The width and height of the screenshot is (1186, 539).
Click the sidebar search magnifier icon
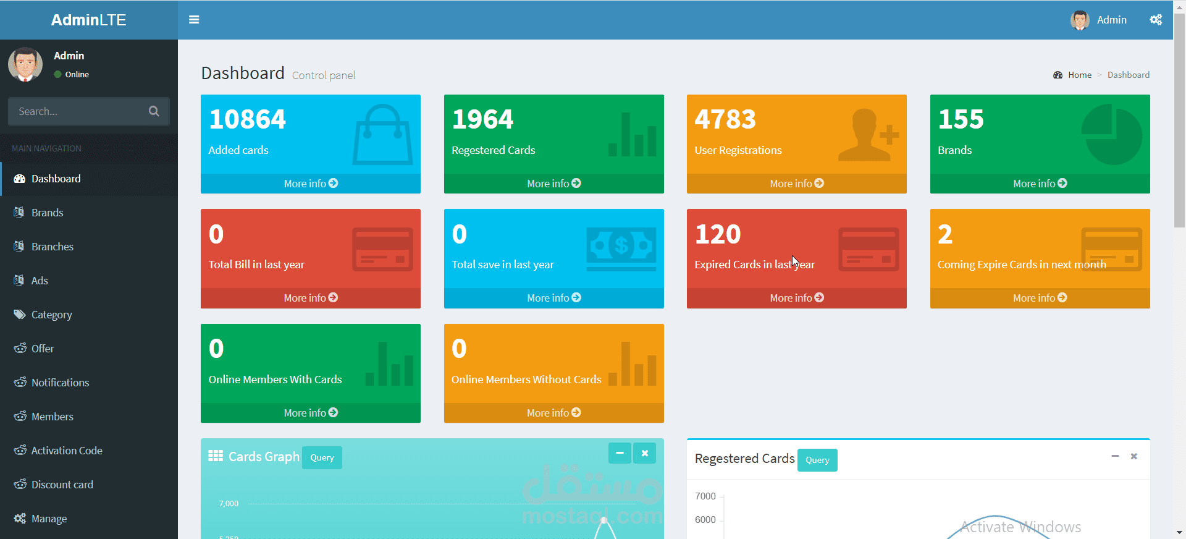tap(154, 111)
